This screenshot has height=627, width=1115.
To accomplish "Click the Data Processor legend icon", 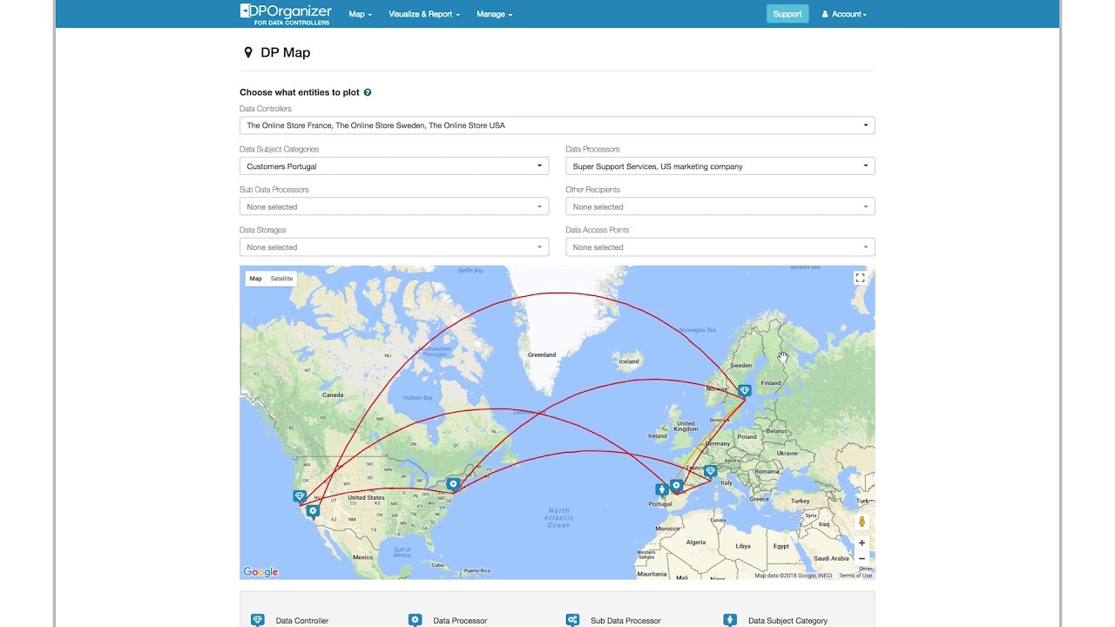I will pos(415,620).
